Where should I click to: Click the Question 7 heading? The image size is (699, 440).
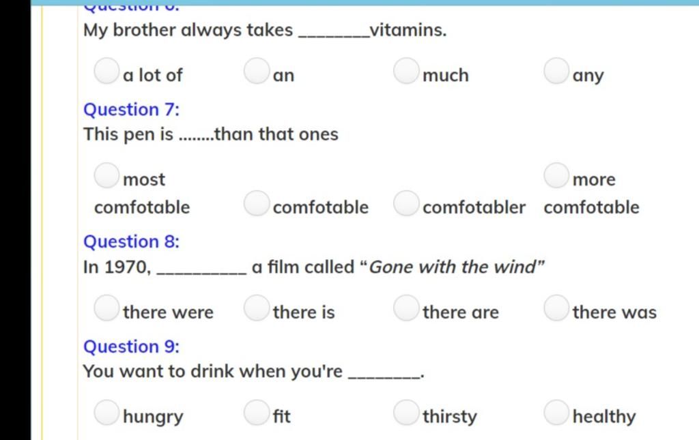132,110
